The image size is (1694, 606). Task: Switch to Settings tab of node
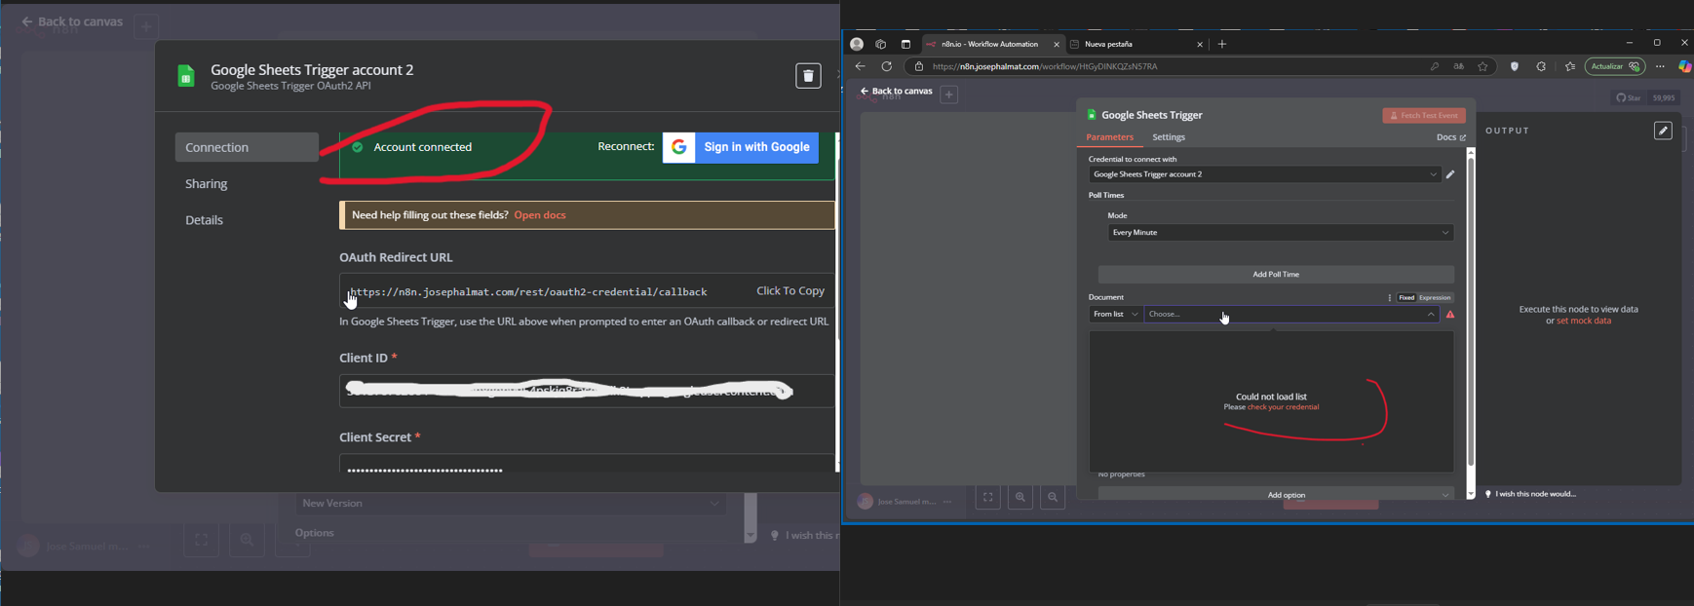(x=1169, y=137)
